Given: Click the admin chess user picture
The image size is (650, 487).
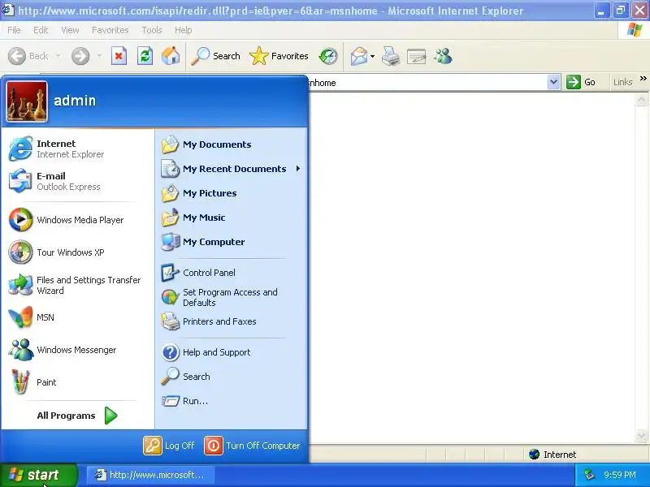Looking at the screenshot, I should coord(27,101).
